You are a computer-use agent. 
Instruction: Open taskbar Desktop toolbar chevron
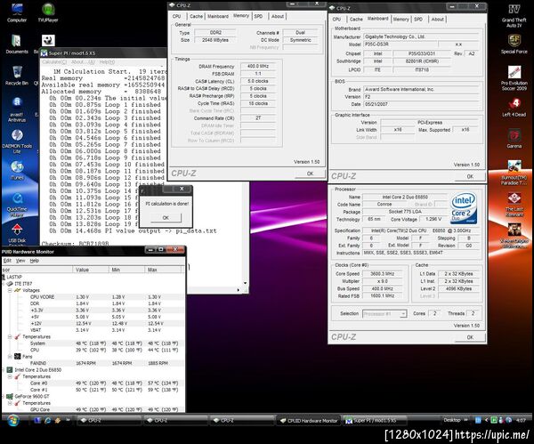465,420
